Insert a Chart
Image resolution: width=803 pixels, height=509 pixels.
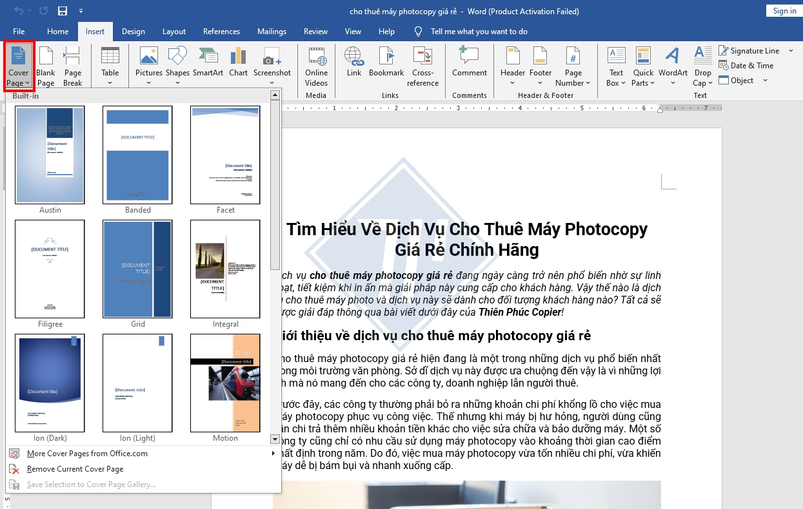238,64
